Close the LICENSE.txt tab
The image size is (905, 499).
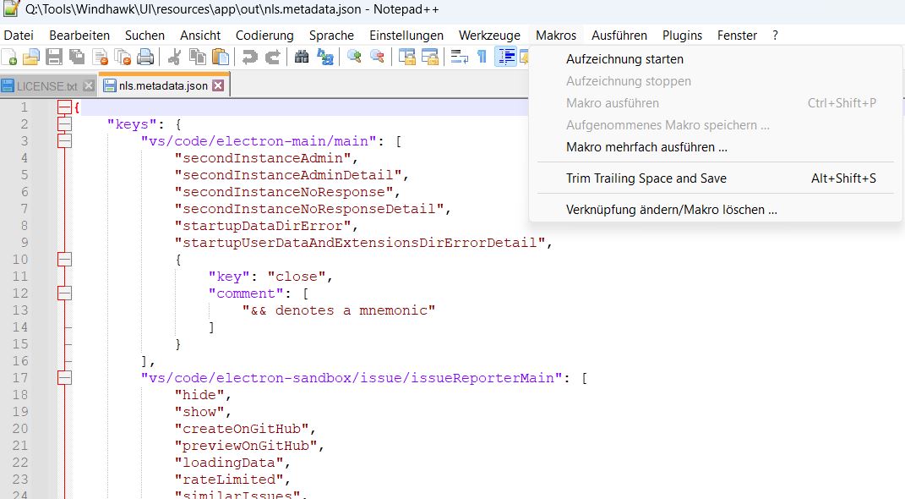point(89,85)
